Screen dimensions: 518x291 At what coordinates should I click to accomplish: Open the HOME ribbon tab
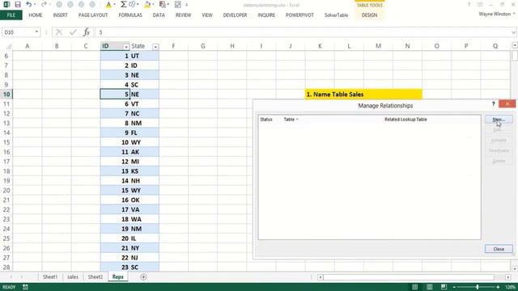click(36, 15)
